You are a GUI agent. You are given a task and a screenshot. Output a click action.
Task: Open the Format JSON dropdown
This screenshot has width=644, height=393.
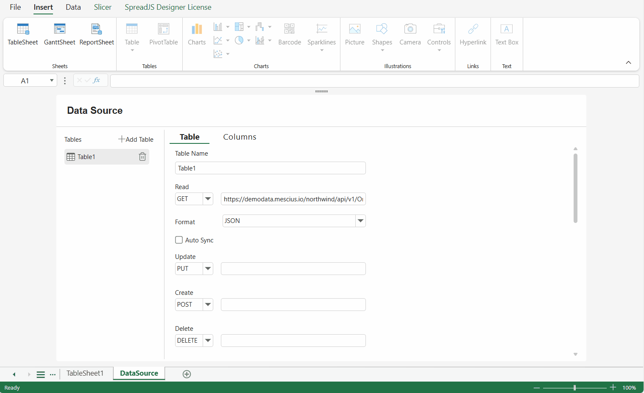click(x=360, y=221)
